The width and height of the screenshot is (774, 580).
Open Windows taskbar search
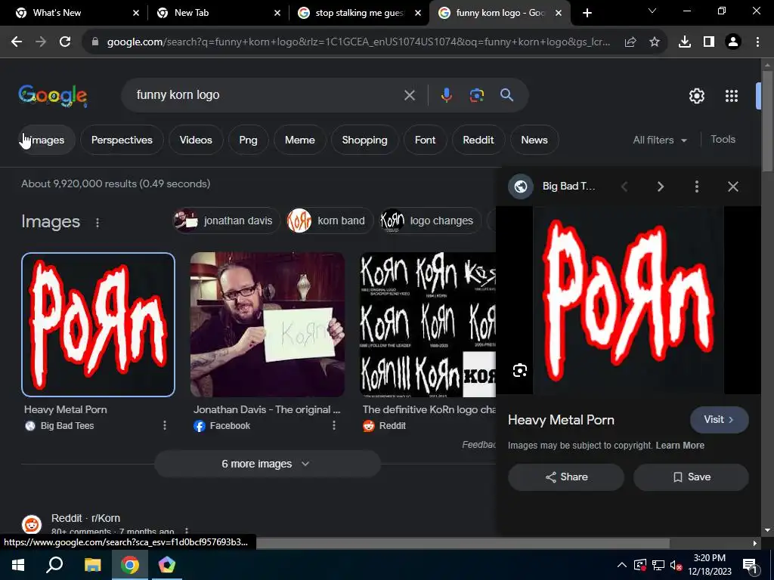tap(54, 565)
